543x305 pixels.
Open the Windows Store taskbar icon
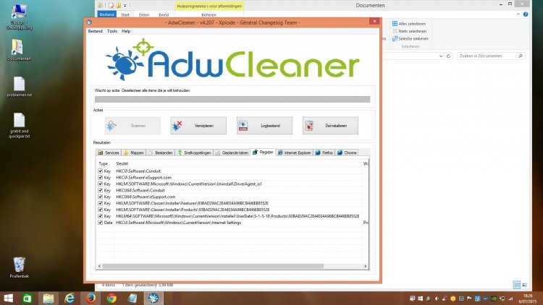(x=28, y=298)
